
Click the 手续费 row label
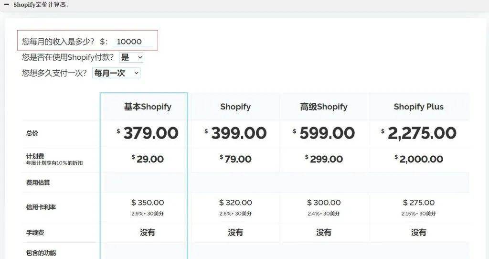35,233
